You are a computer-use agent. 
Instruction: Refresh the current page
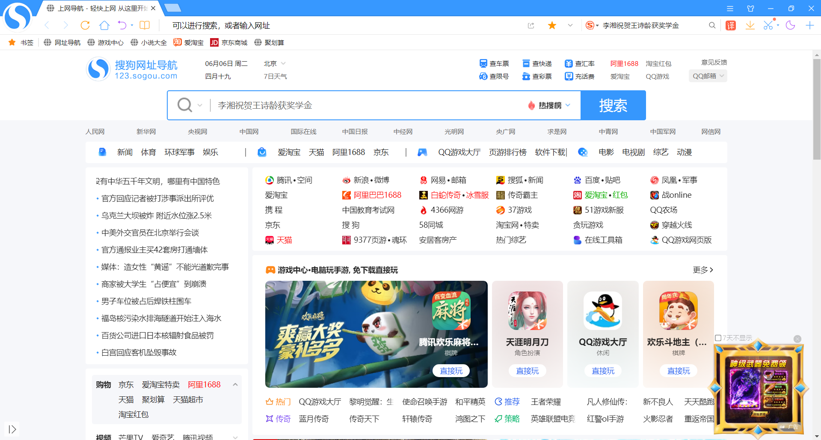coord(85,25)
